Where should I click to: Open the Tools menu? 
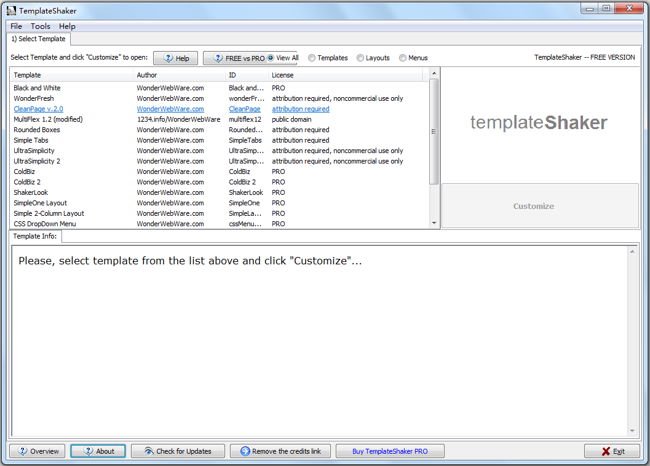pos(40,26)
